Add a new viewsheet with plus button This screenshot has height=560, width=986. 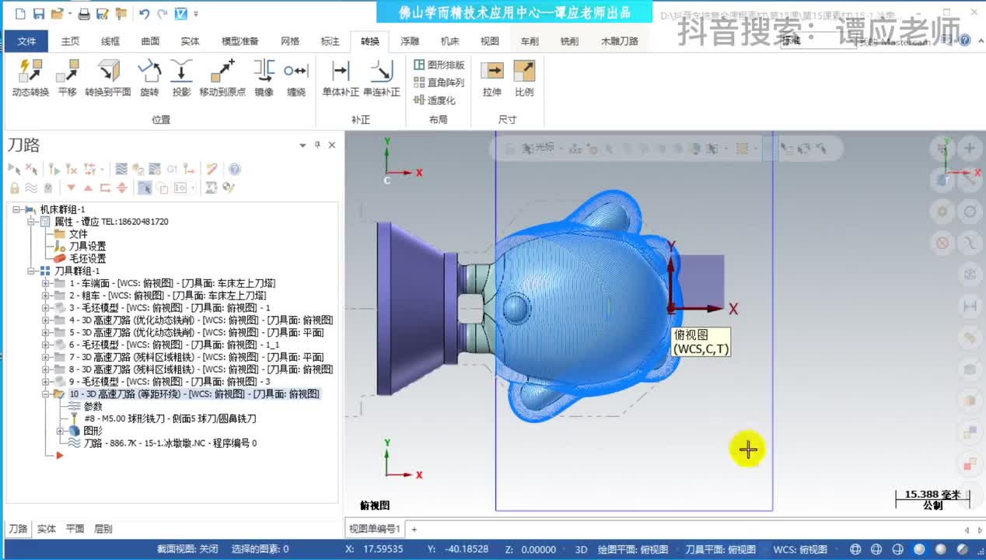pos(414,529)
